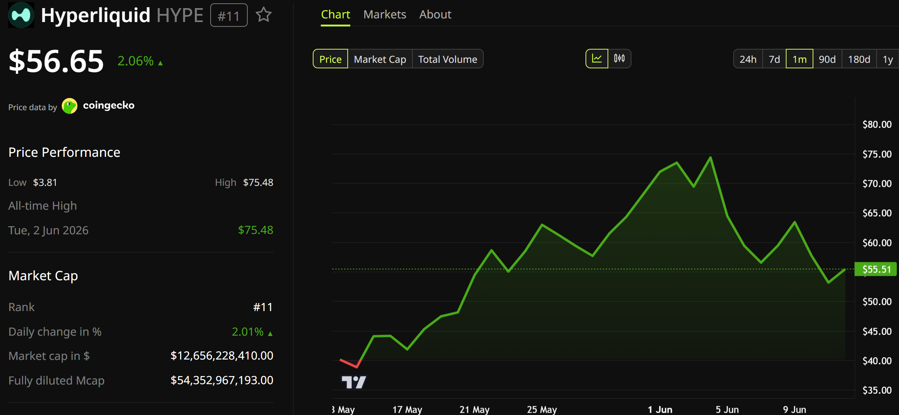Set chart range to 7d

pos(774,59)
